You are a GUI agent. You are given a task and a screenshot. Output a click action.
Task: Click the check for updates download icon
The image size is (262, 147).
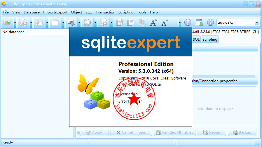(199, 23)
